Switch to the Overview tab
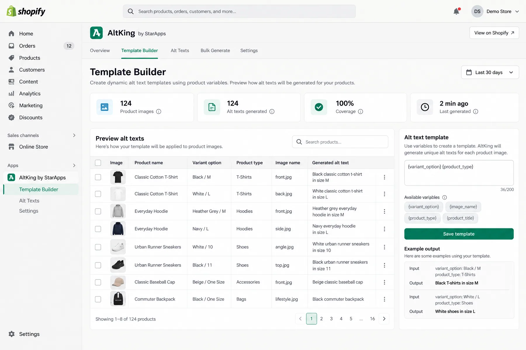526x350 pixels. 100,50
